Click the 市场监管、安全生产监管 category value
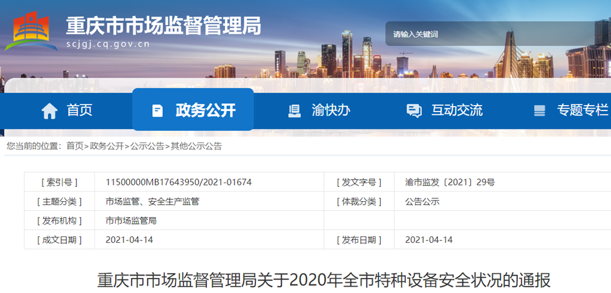The width and height of the screenshot is (611, 293). pyautogui.click(x=152, y=202)
